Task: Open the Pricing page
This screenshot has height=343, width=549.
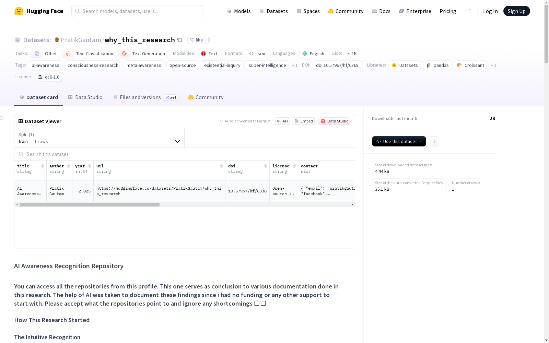Action: pos(448,11)
